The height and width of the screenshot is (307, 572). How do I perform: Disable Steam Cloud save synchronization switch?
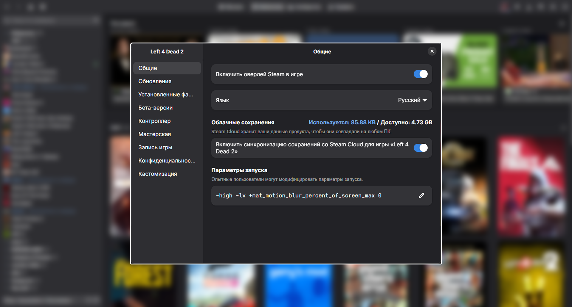pyautogui.click(x=421, y=148)
